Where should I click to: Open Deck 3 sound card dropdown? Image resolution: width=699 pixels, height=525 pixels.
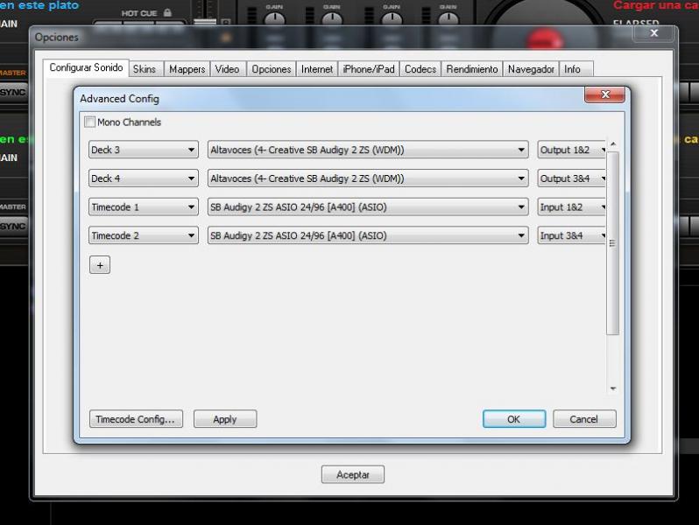(x=368, y=150)
